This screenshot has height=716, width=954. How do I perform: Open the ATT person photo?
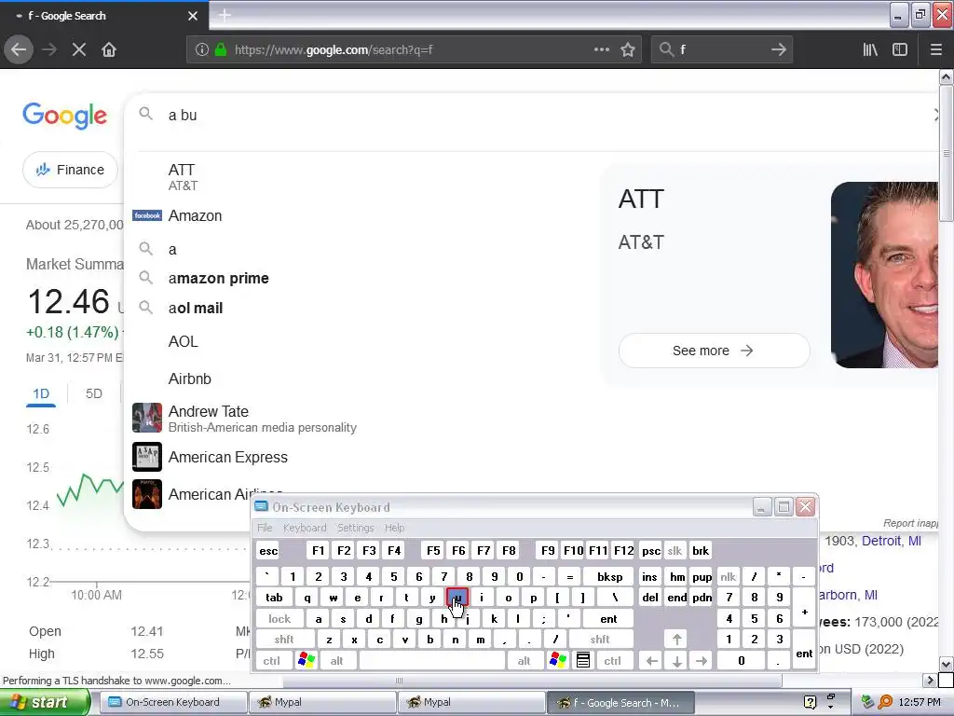coord(885,275)
